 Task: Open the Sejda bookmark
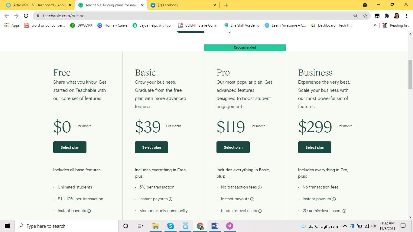point(153,25)
